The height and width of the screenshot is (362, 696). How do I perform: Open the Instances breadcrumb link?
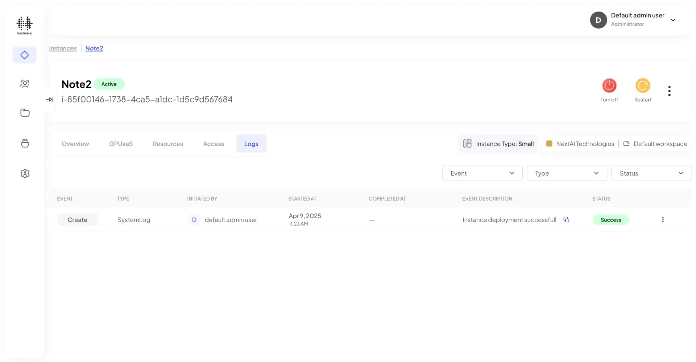[62, 48]
